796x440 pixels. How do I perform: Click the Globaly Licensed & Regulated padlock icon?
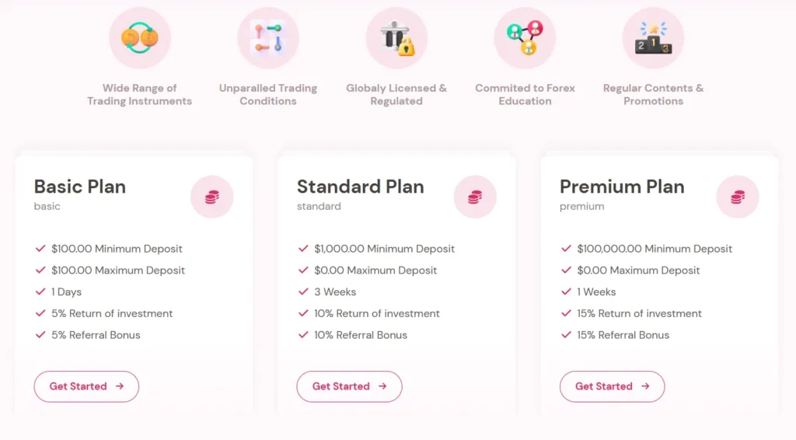coord(397,38)
